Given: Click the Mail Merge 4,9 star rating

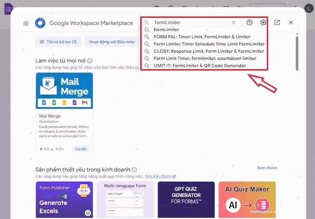Looking at the screenshot, I should click(x=44, y=149).
